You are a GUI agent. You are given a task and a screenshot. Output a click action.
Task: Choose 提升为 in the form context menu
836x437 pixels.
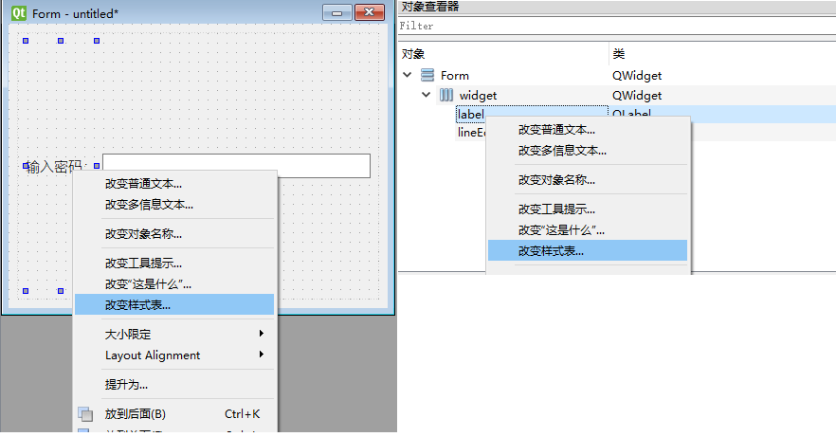(x=174, y=385)
